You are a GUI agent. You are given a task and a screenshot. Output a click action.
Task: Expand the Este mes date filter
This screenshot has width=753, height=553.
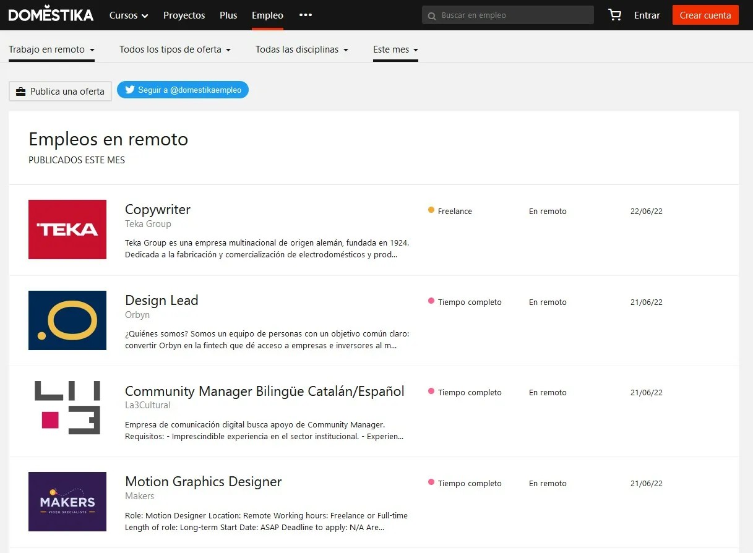coord(396,49)
